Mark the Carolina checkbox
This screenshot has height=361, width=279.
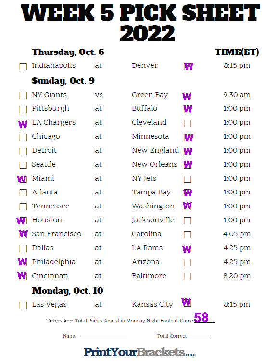(x=188, y=234)
